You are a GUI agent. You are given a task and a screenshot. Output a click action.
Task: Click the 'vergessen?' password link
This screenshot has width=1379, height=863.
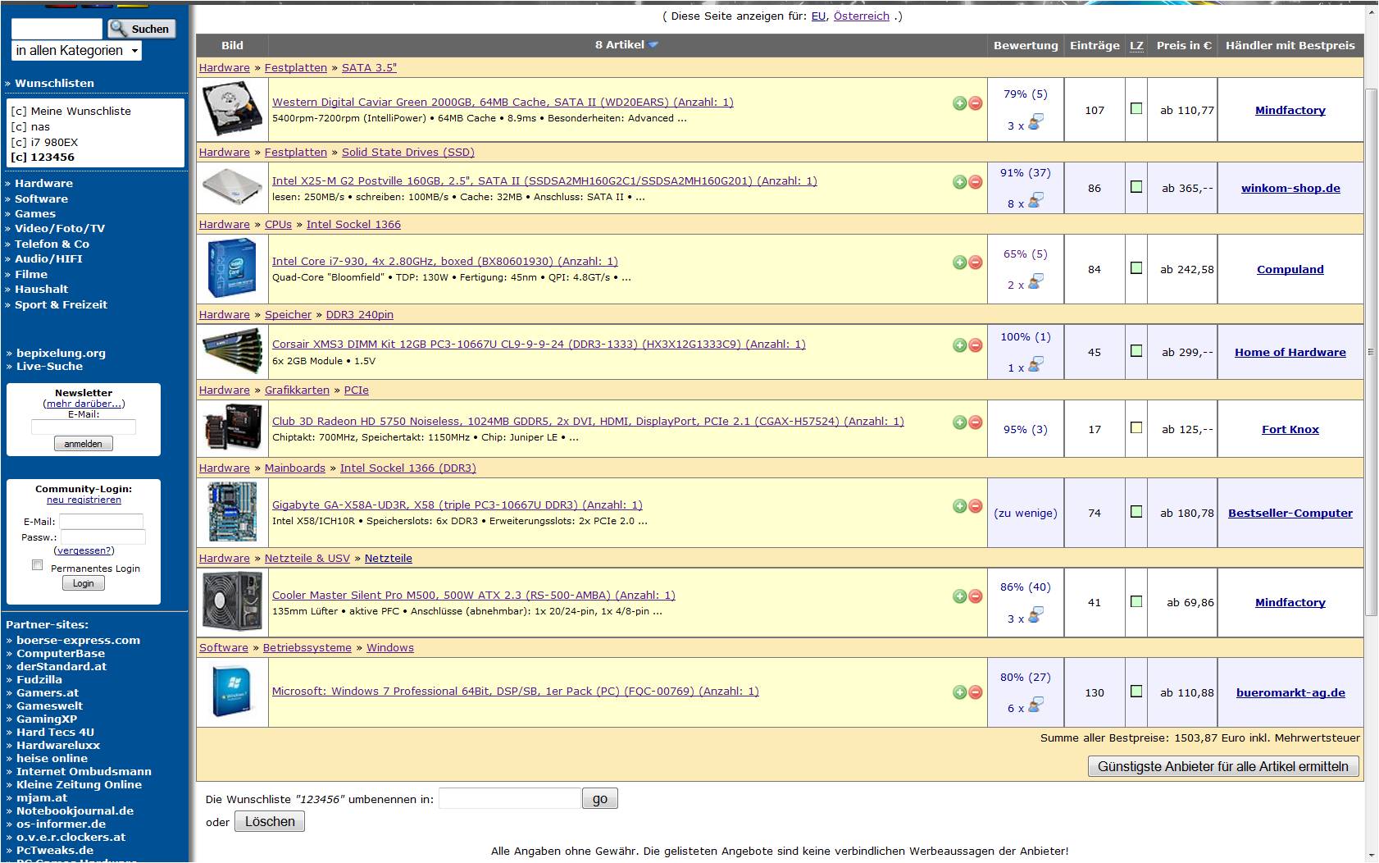tap(84, 551)
